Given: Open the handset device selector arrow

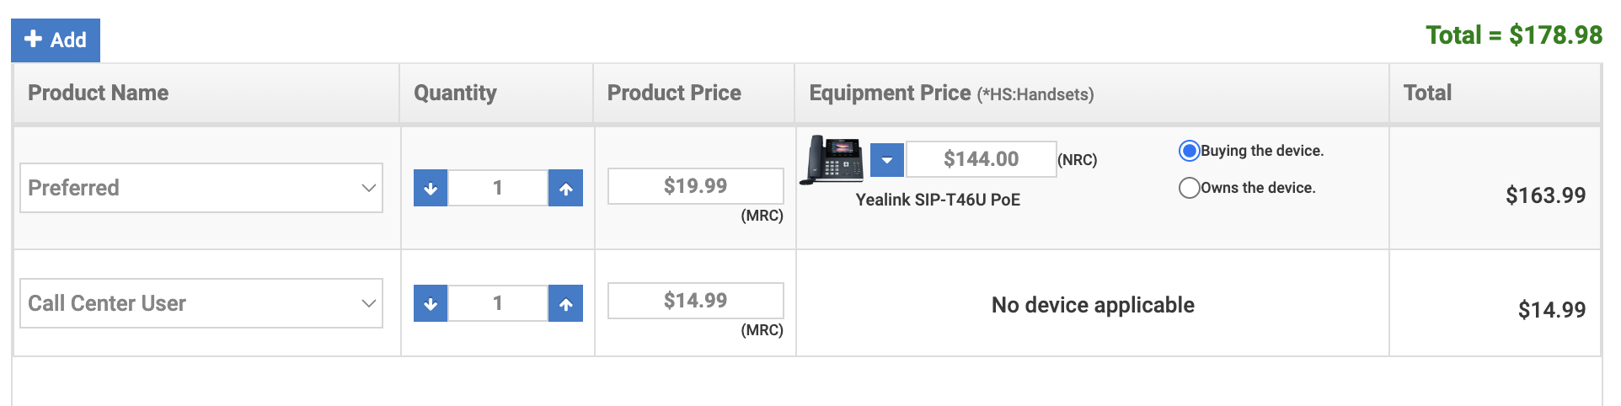Looking at the screenshot, I should pos(886,159).
